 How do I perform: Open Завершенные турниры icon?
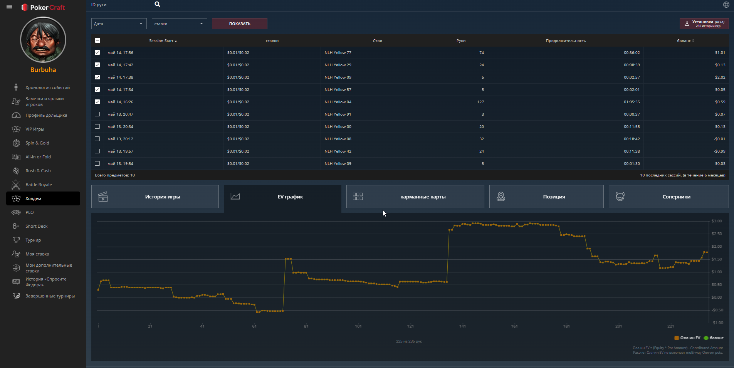[16, 296]
